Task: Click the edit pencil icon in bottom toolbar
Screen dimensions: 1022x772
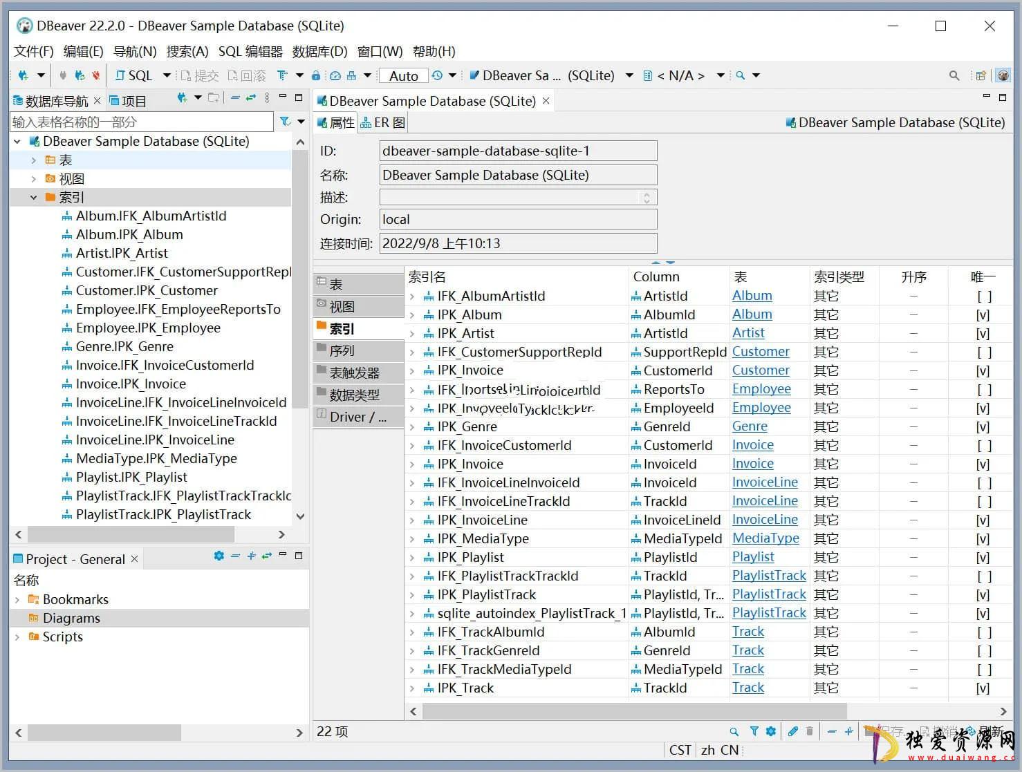Action: [x=792, y=731]
